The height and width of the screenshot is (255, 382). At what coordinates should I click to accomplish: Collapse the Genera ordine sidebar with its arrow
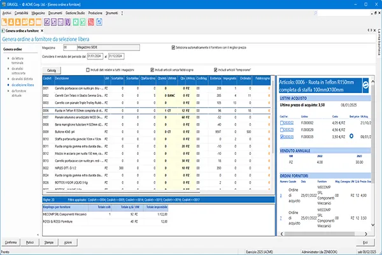click(38, 235)
